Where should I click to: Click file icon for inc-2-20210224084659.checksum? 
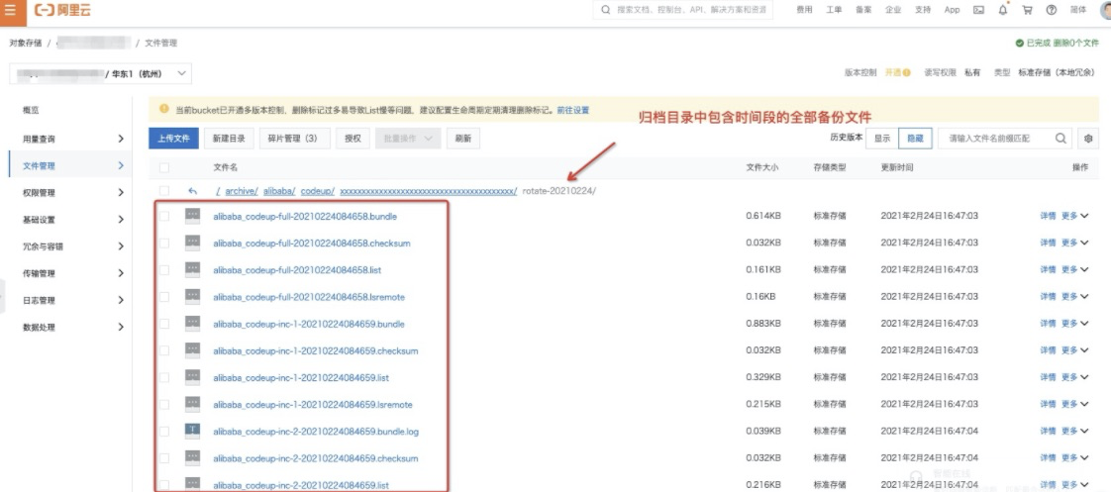(x=192, y=457)
